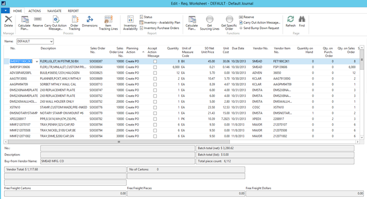Click the Free Freight Dollars field
367x199 pixels.
coord(305,193)
